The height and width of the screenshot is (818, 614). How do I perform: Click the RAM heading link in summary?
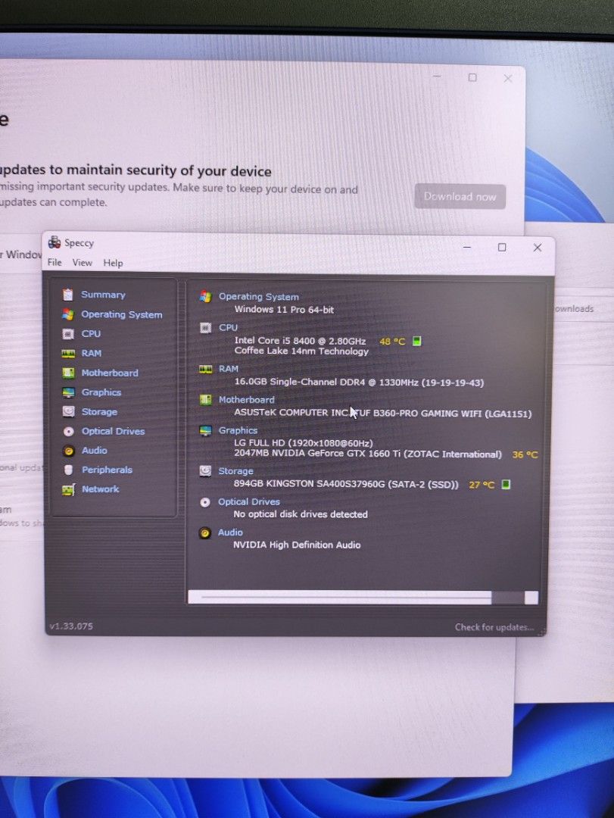[x=229, y=369]
